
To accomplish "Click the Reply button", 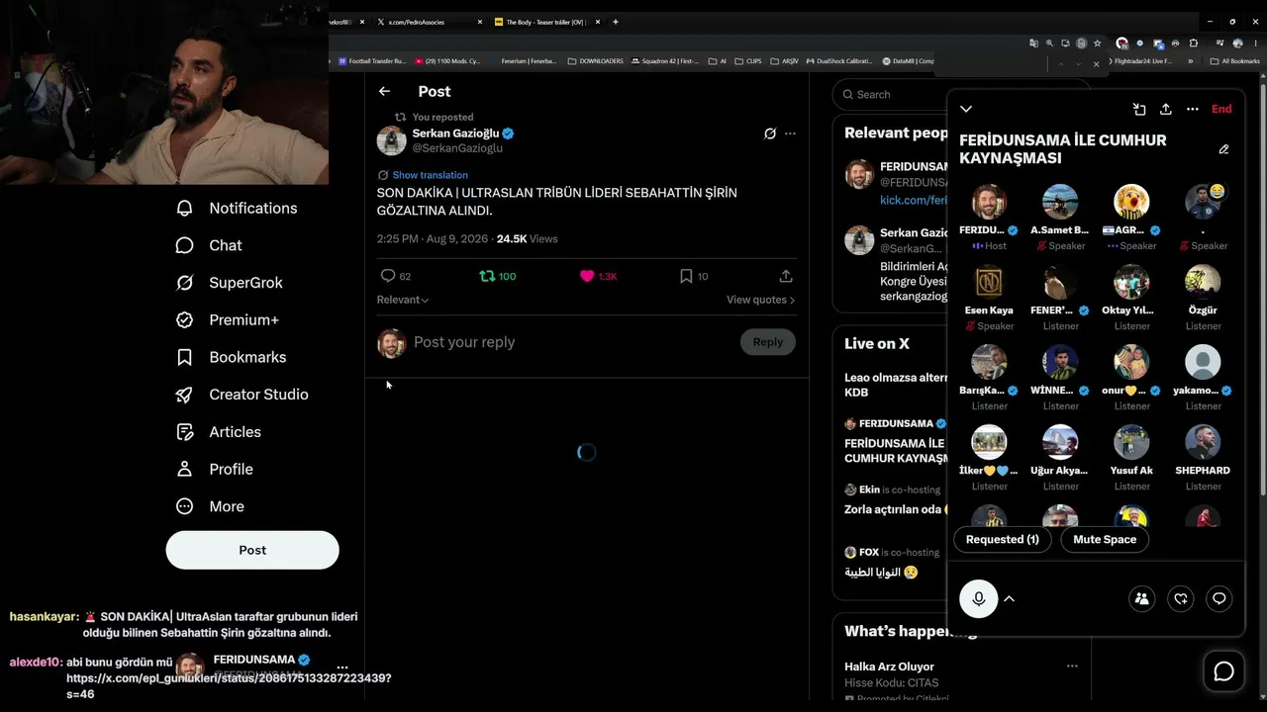I will coord(767,342).
